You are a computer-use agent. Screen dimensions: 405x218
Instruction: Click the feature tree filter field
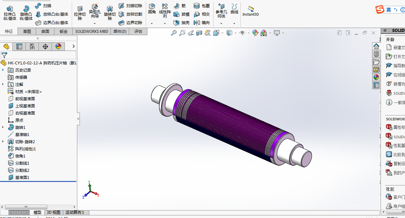(38, 55)
